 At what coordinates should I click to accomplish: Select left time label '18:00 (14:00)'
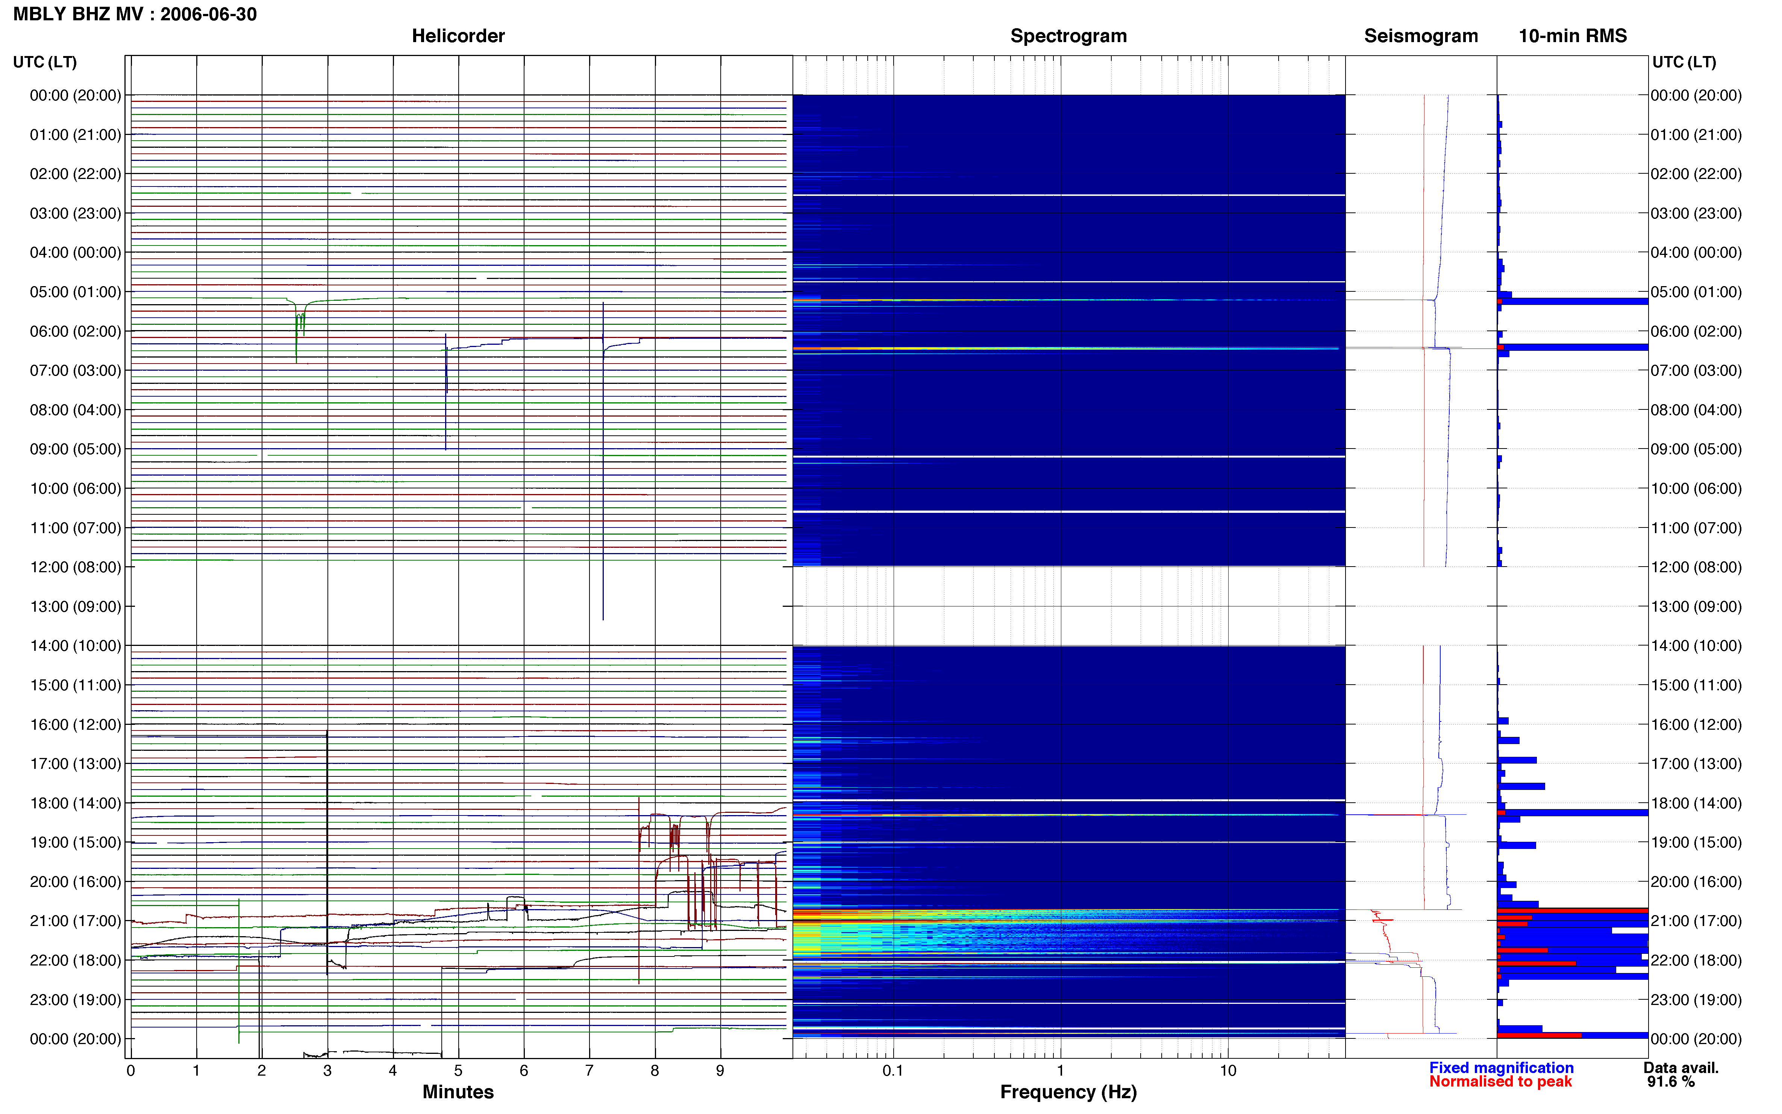click(x=75, y=802)
